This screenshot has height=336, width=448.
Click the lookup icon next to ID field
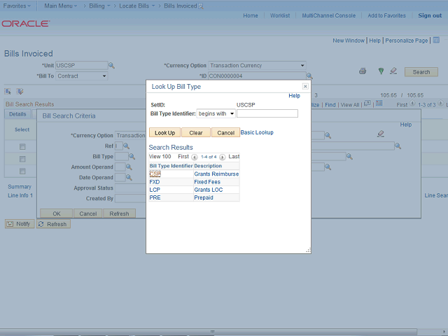click(x=308, y=76)
